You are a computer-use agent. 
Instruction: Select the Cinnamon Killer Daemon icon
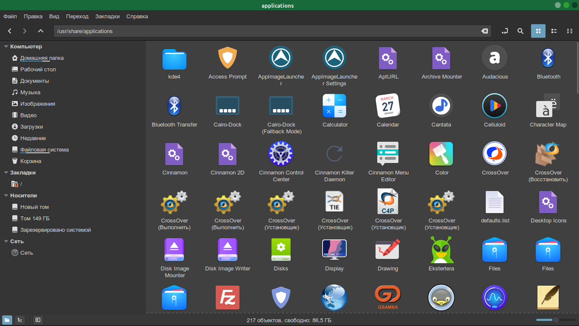point(334,154)
